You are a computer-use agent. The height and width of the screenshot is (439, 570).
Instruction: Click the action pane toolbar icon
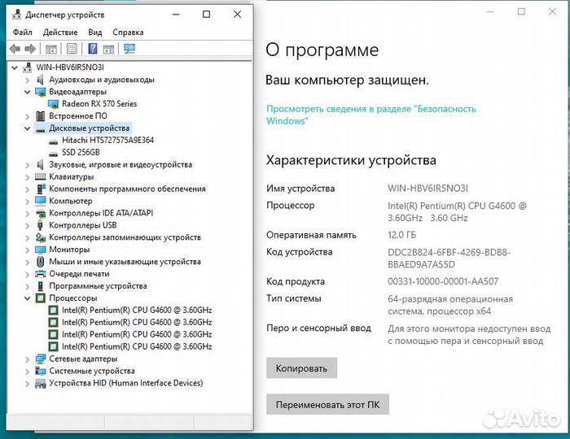pos(108,49)
